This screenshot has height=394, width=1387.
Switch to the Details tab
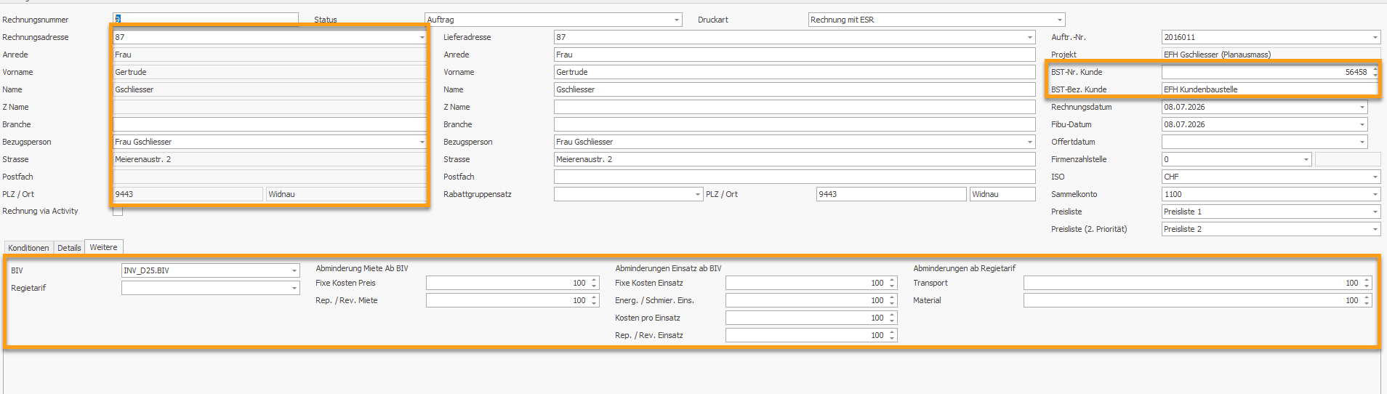(x=69, y=248)
